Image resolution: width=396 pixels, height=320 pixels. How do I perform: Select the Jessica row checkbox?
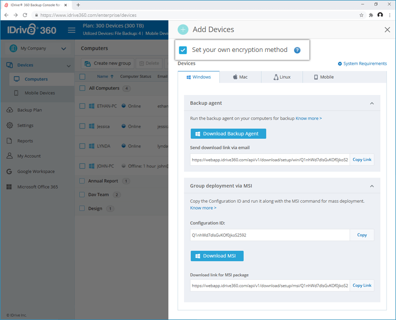pyautogui.click(x=82, y=126)
